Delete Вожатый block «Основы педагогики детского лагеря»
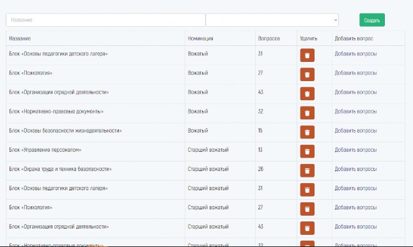Viewport: 413px width, 247px height. tap(307, 56)
